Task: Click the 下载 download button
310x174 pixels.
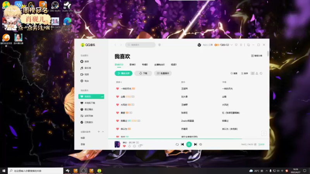Action: click(143, 73)
